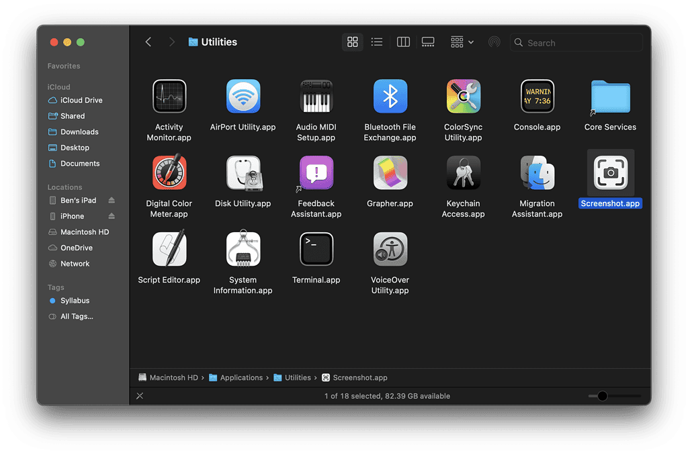Open the group-by dropdown
688x453 pixels.
(x=462, y=42)
